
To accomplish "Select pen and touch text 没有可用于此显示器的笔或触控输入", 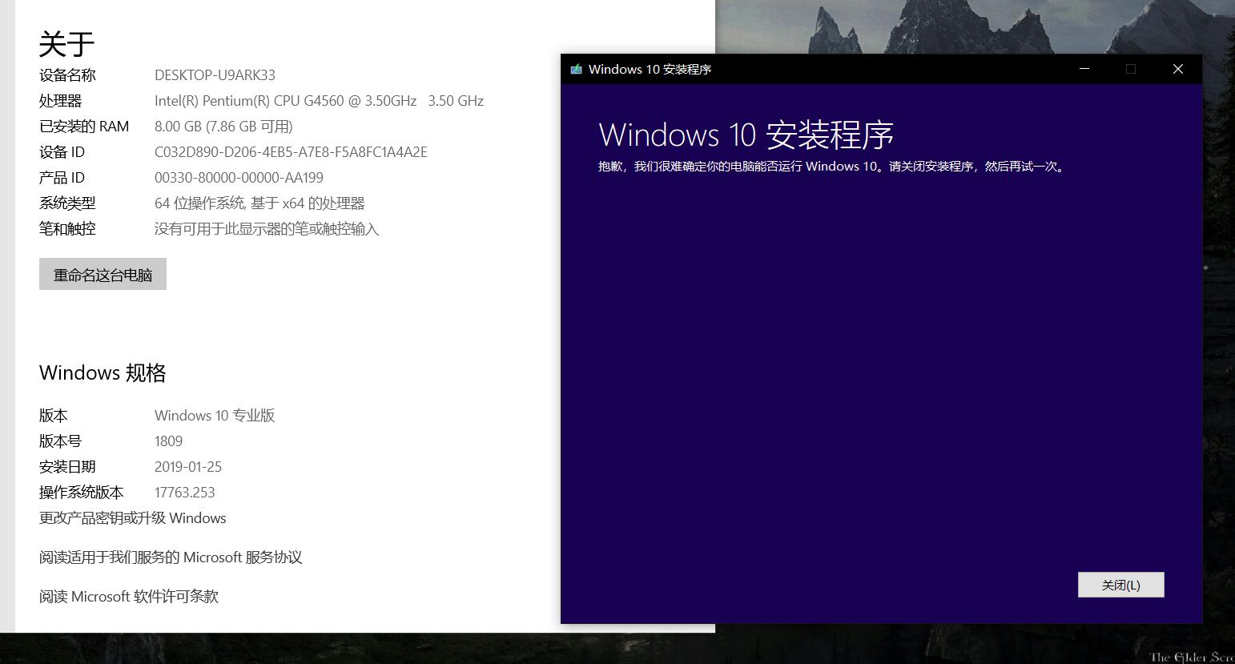I will coord(267,229).
